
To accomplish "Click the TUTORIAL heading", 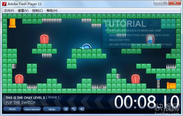I will [125, 24].
